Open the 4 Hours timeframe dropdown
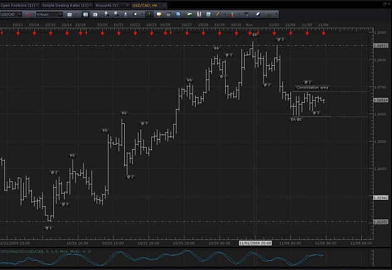This screenshot has height=270, width=392. [x=60, y=14]
